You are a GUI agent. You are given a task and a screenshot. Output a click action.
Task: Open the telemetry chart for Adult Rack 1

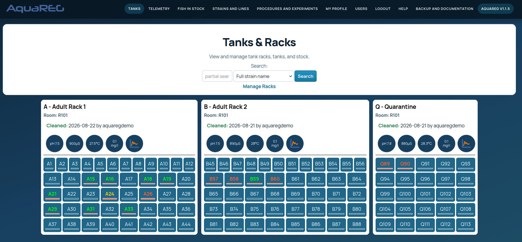[134, 143]
